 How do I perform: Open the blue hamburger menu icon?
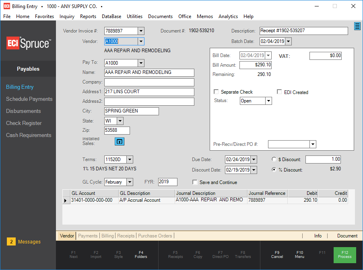coord(357,26)
